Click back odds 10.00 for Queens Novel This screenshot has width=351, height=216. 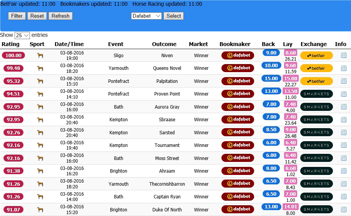[x=271, y=66]
